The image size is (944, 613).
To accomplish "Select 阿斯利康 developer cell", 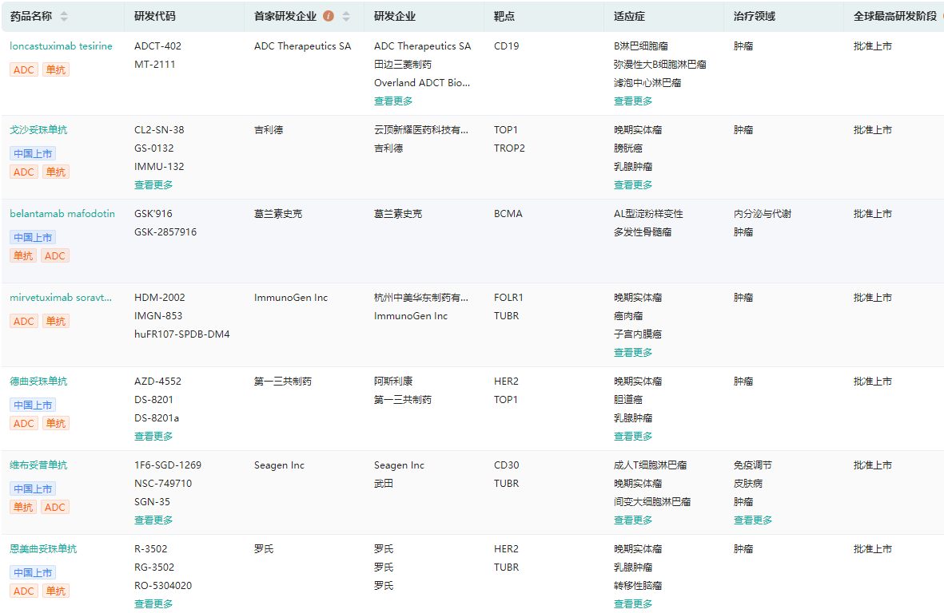I will pyautogui.click(x=393, y=381).
